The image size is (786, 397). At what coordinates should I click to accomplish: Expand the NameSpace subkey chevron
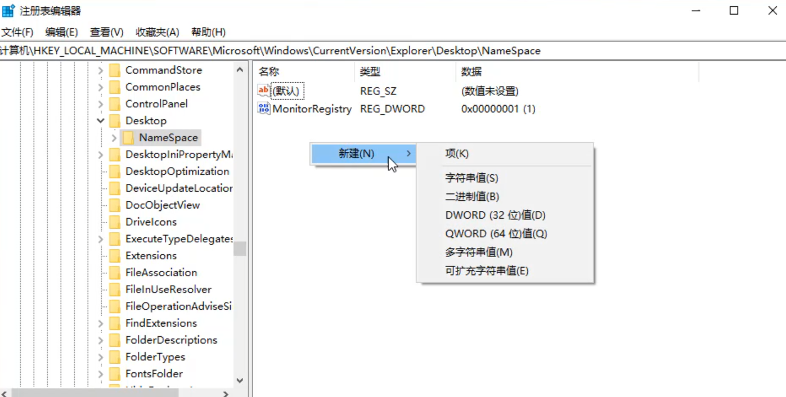tap(114, 138)
